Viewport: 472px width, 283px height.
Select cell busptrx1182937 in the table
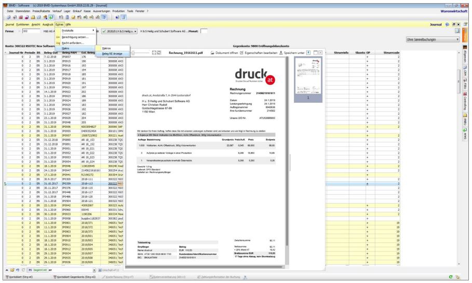[x=90, y=218]
